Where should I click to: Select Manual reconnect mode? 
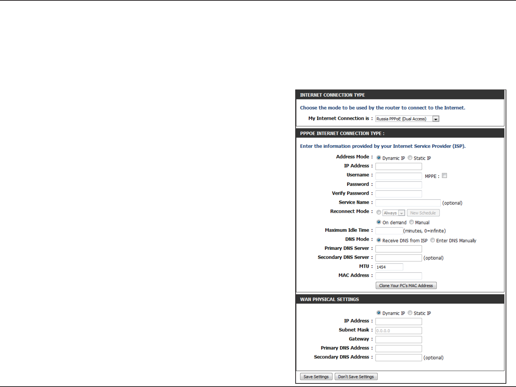coord(411,222)
